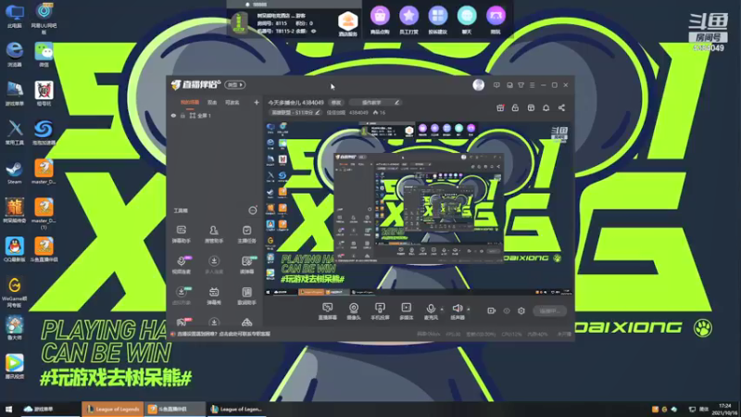Click the room title 今天多播会儿 4384049
Image resolution: width=741 pixels, height=417 pixels.
pos(295,103)
